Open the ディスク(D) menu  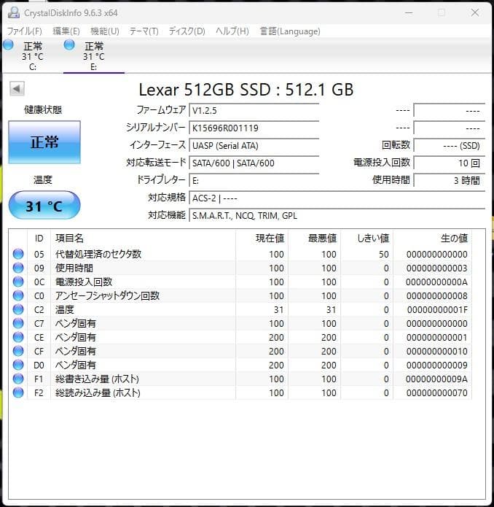point(187,31)
